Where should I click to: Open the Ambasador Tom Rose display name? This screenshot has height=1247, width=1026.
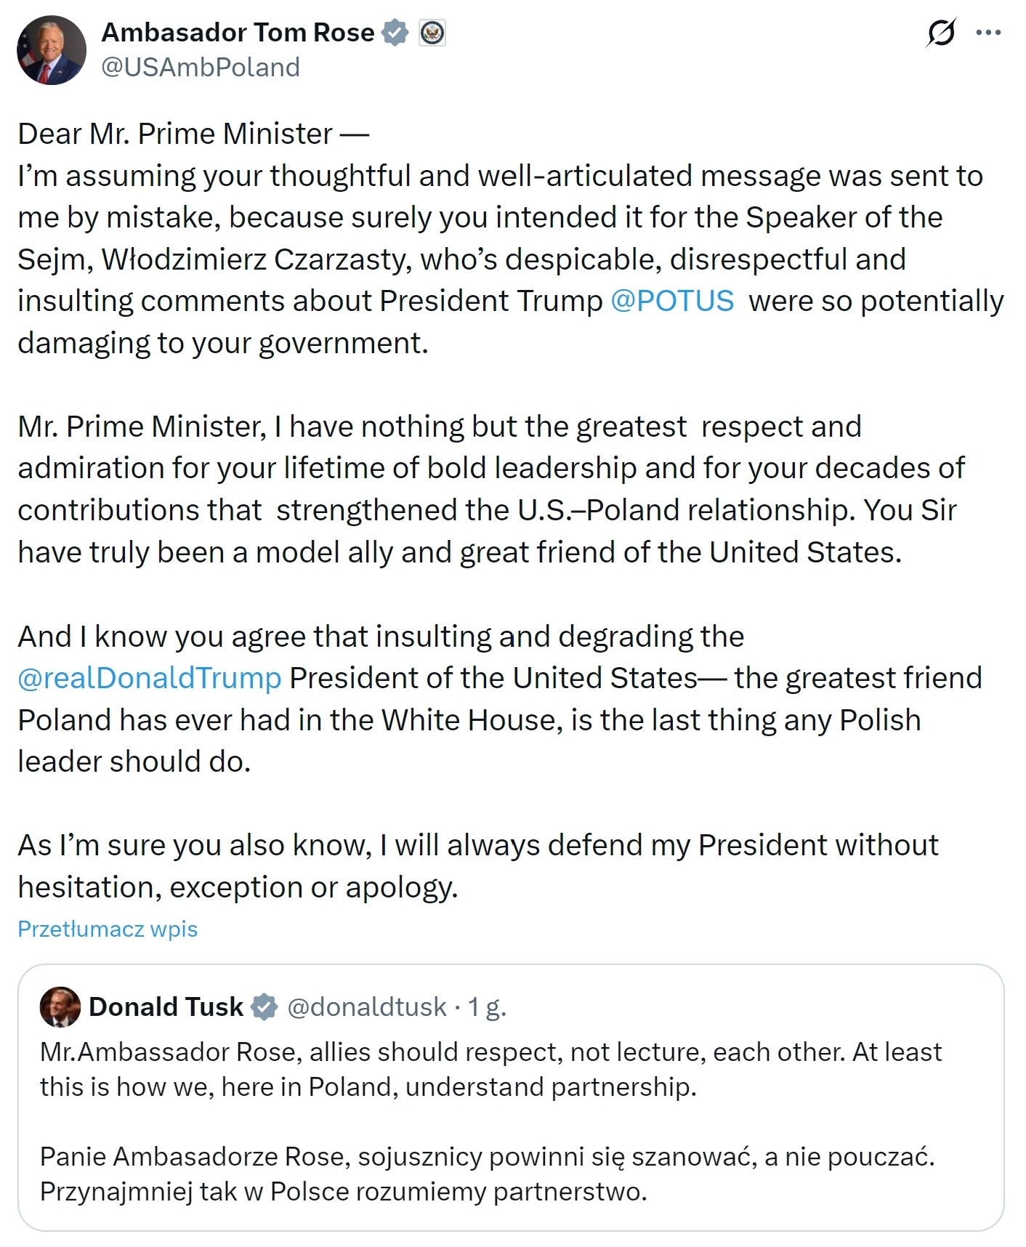click(238, 33)
